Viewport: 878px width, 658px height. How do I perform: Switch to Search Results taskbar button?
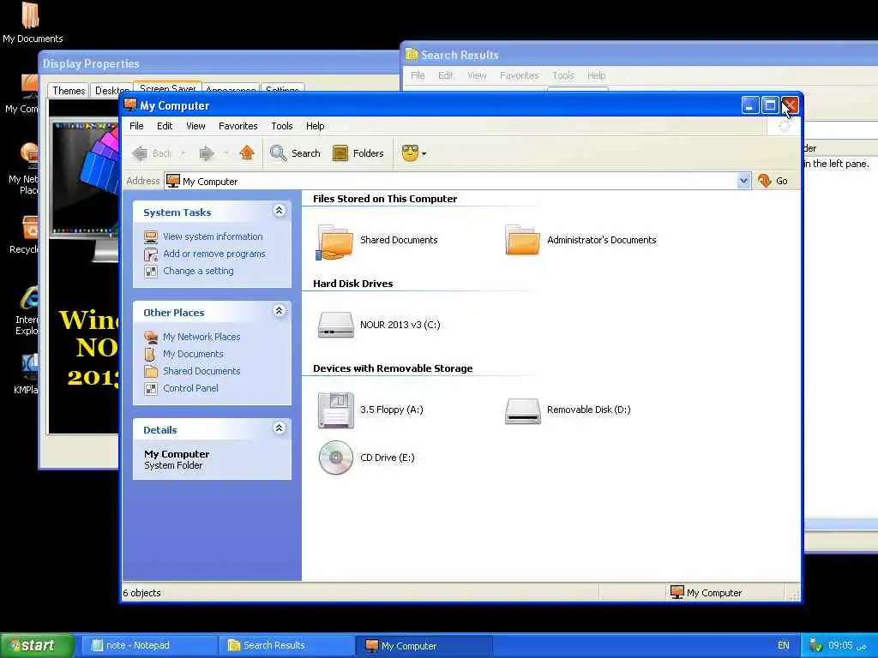(286, 645)
